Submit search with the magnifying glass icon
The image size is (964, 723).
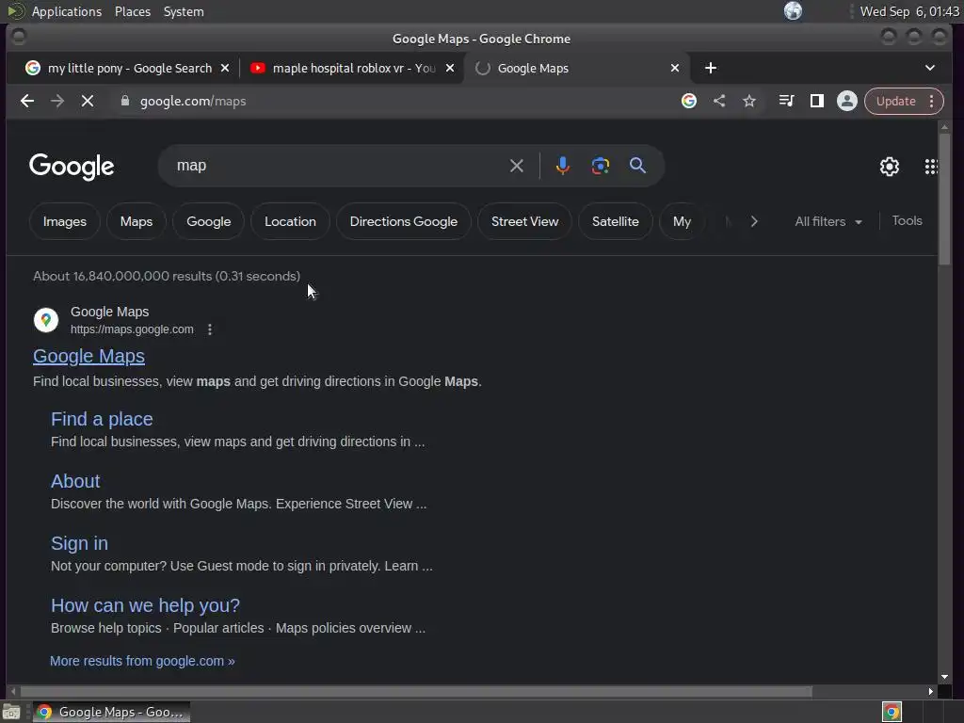click(637, 166)
